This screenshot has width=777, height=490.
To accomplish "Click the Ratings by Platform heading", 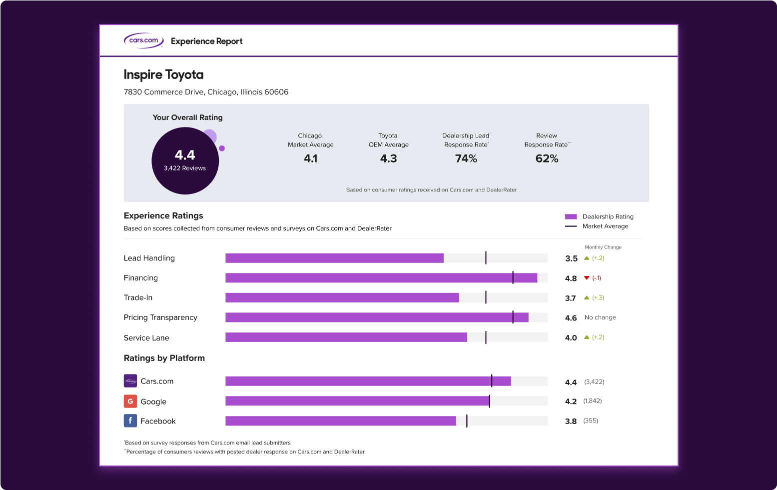I will 164,358.
